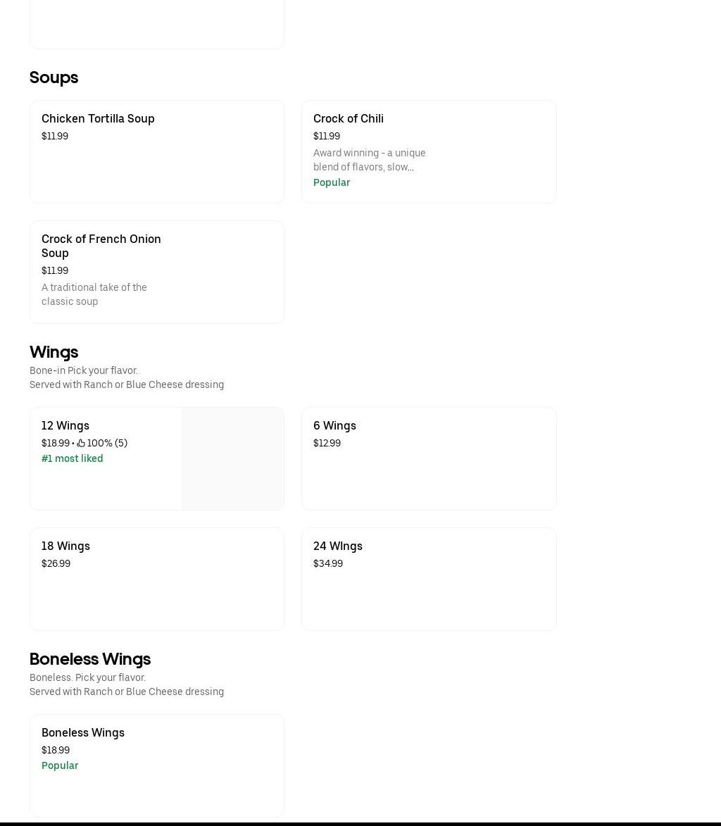Click the $11.99 price of Chicken Tortilla Soup

(55, 136)
